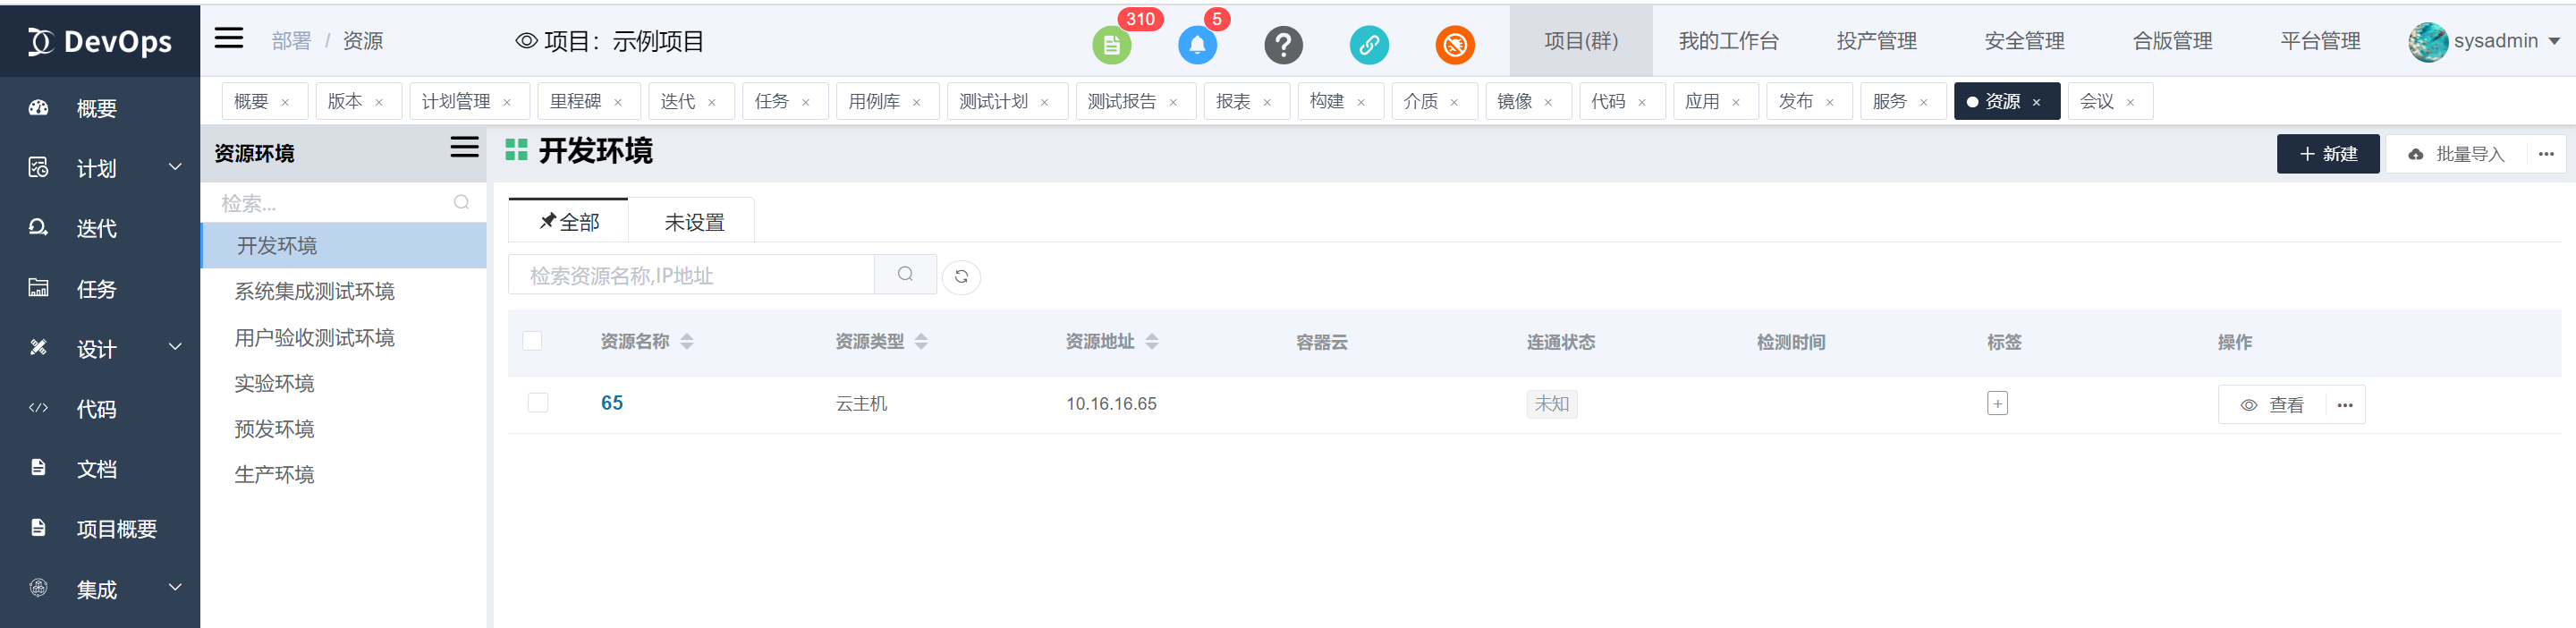Click the question mark help icon

1282,45
